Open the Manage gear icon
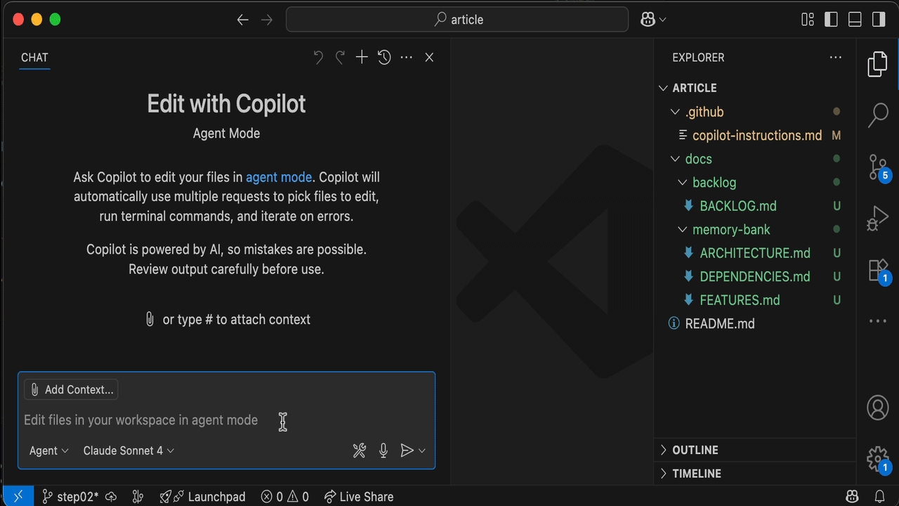Viewport: 899px width, 506px height. click(878, 459)
